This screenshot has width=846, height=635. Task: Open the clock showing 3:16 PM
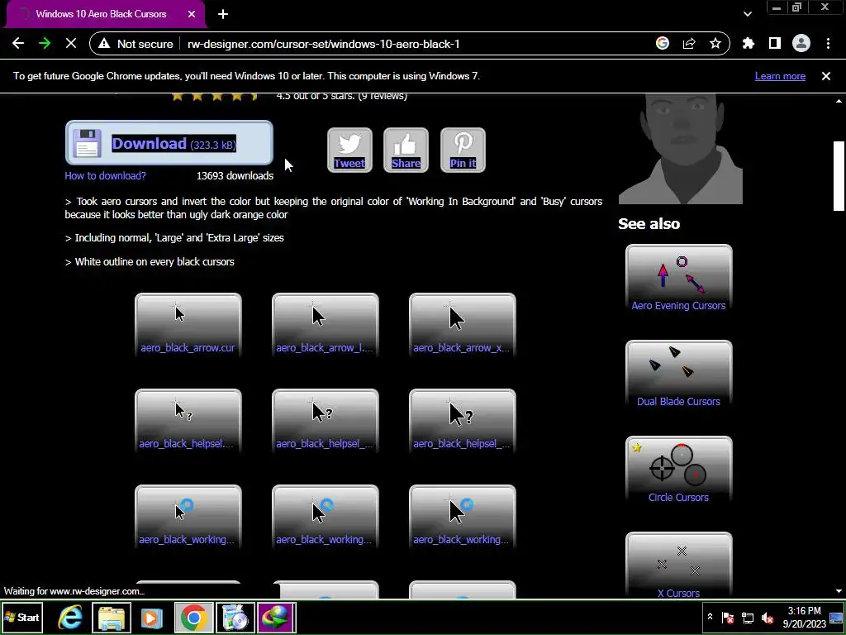(805, 617)
